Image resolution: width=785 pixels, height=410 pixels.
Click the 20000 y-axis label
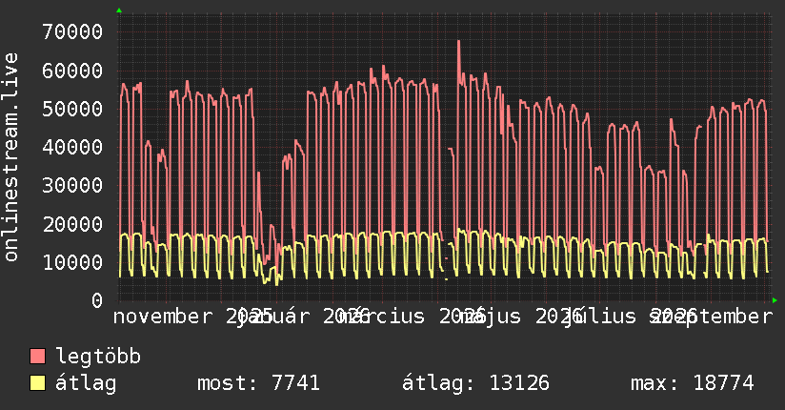(x=72, y=224)
